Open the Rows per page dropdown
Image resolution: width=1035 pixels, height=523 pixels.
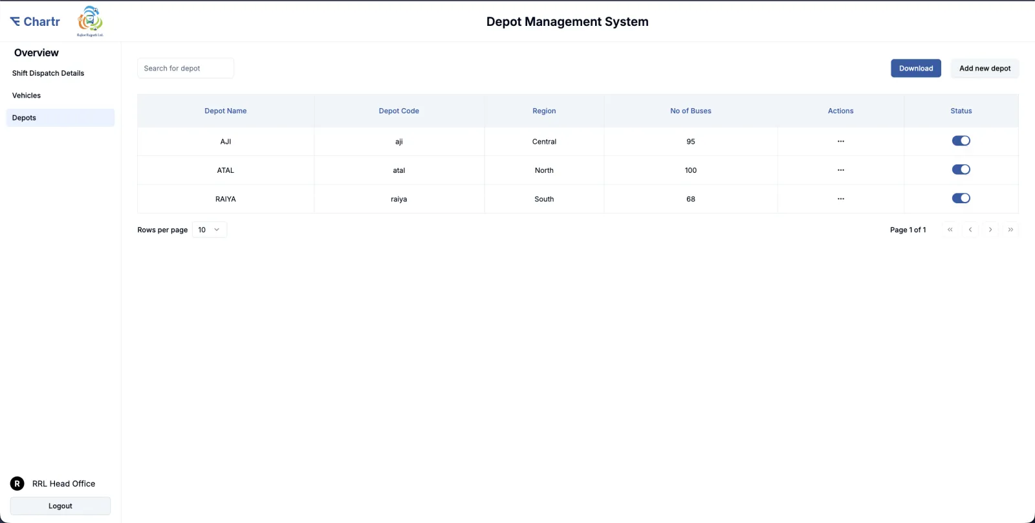(x=210, y=230)
